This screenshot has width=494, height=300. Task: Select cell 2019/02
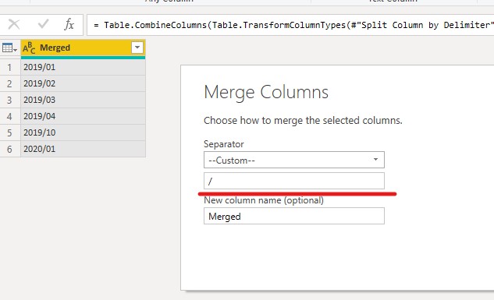pos(84,83)
